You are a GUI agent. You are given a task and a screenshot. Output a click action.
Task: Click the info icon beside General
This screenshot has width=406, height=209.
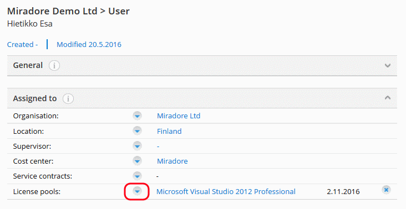(54, 66)
